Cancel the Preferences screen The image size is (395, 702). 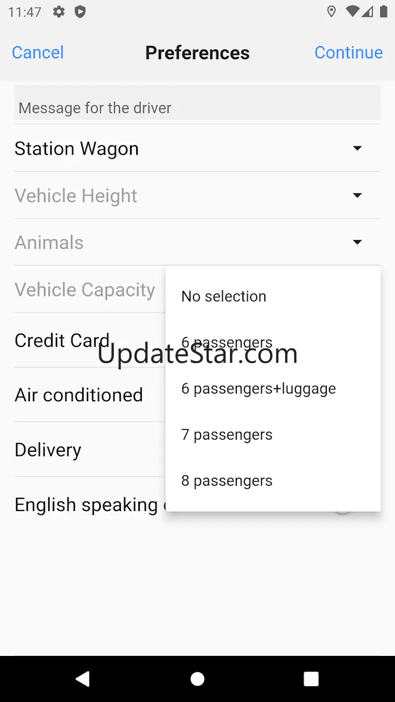tap(37, 53)
